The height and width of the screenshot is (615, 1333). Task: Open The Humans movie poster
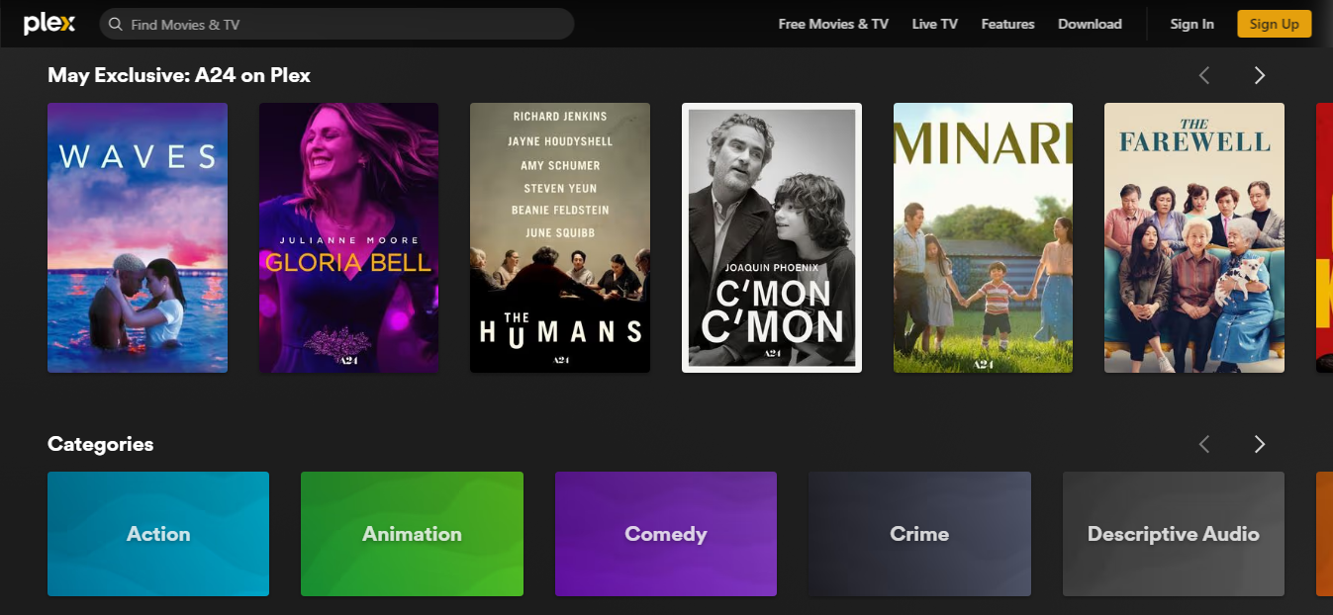[x=560, y=237]
